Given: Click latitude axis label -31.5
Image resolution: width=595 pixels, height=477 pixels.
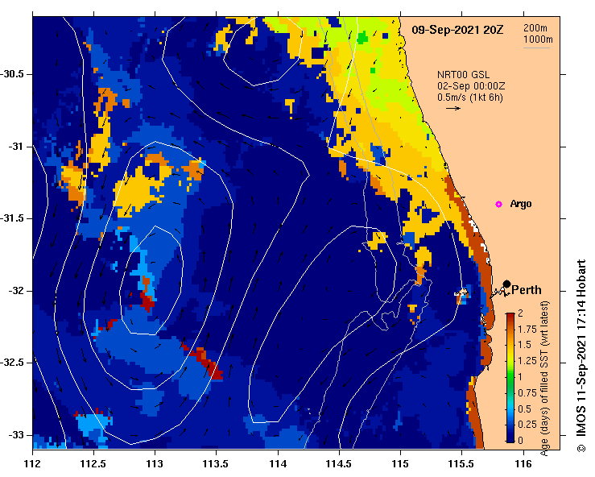Looking at the screenshot, I should (11, 218).
